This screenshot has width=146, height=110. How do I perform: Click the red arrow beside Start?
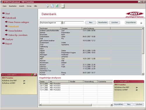[4, 13]
